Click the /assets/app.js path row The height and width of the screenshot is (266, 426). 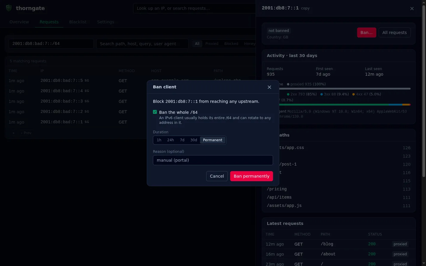[339, 206]
